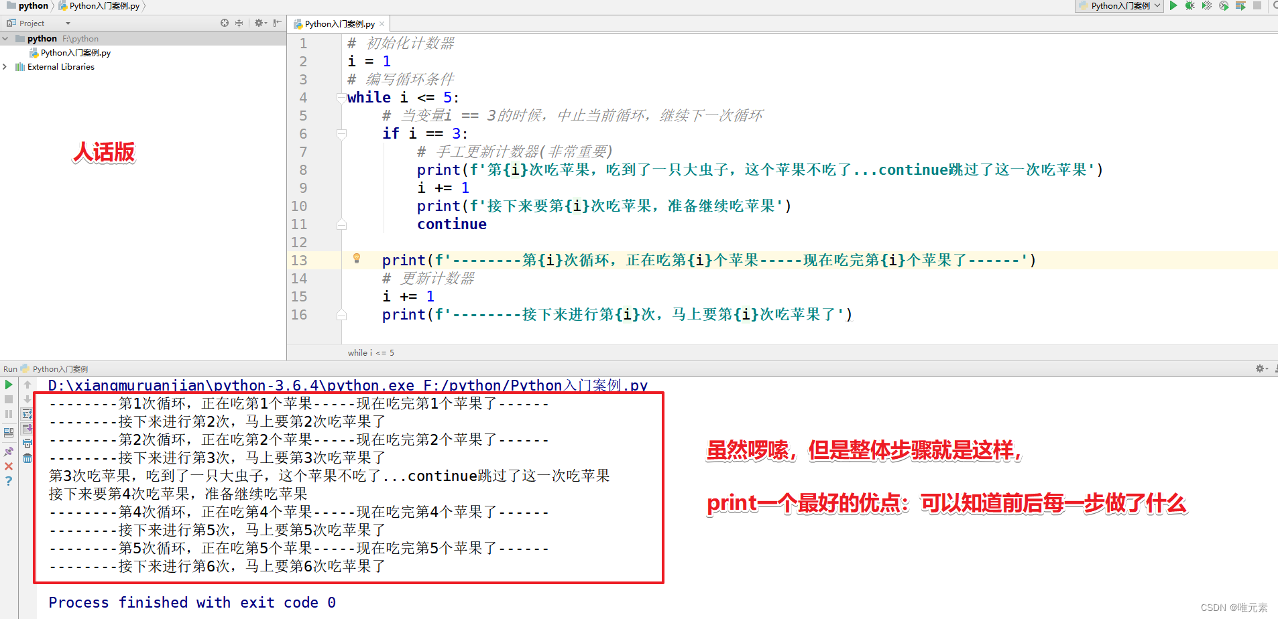Click the grey stop button in top toolbar
This screenshot has width=1278, height=619.
click(x=1257, y=5)
